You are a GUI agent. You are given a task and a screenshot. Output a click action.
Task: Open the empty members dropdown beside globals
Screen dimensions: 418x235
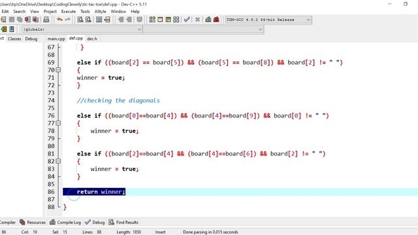[x=203, y=29]
